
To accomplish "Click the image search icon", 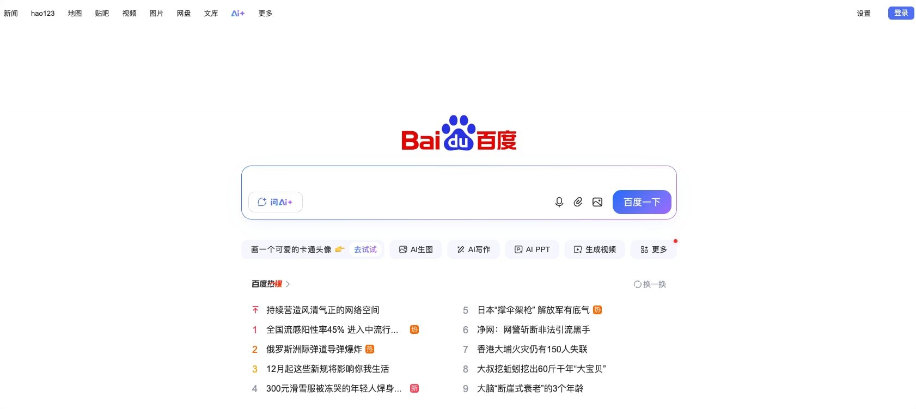I will click(x=597, y=202).
